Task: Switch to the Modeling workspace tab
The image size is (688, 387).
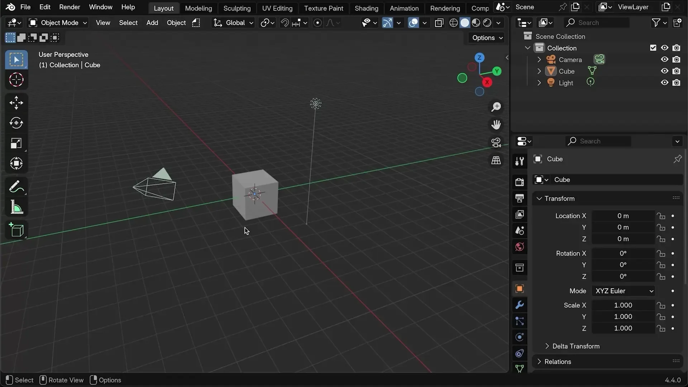Action: pyautogui.click(x=199, y=8)
